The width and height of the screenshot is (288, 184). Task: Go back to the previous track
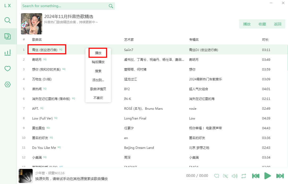tap(256, 176)
